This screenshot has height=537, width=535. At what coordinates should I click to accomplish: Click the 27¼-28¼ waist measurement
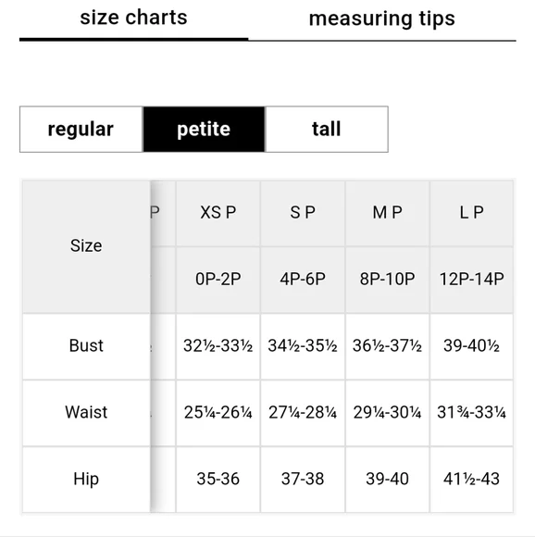click(x=303, y=412)
